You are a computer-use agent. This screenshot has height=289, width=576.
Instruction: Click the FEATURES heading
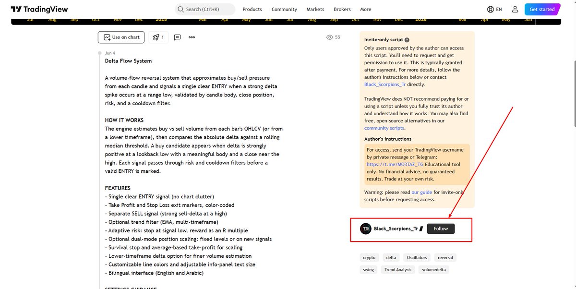tap(118, 188)
